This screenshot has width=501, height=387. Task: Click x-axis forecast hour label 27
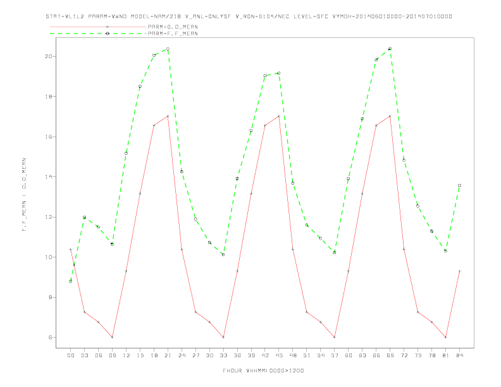(x=195, y=355)
